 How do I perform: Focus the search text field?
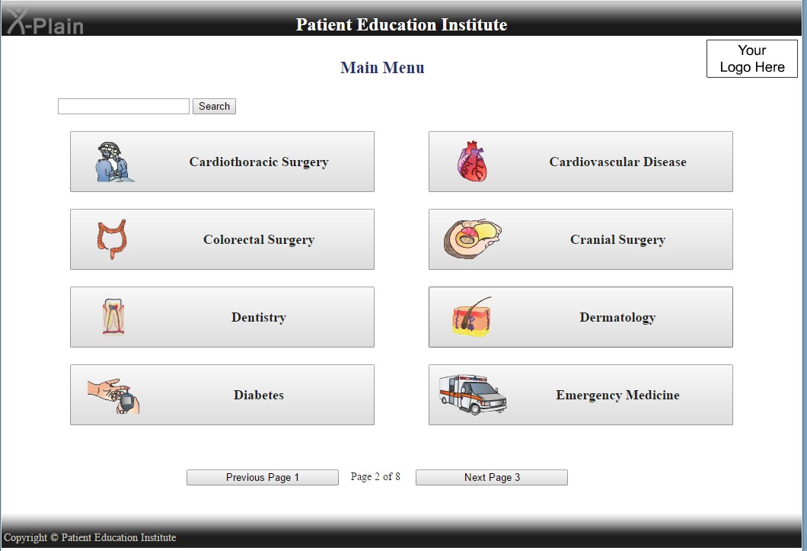123,107
